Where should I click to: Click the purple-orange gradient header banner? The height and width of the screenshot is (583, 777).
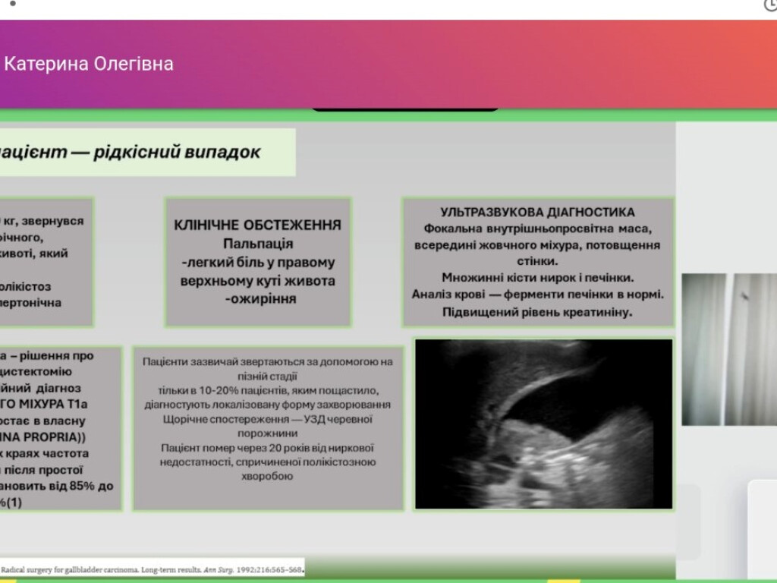pos(455,64)
